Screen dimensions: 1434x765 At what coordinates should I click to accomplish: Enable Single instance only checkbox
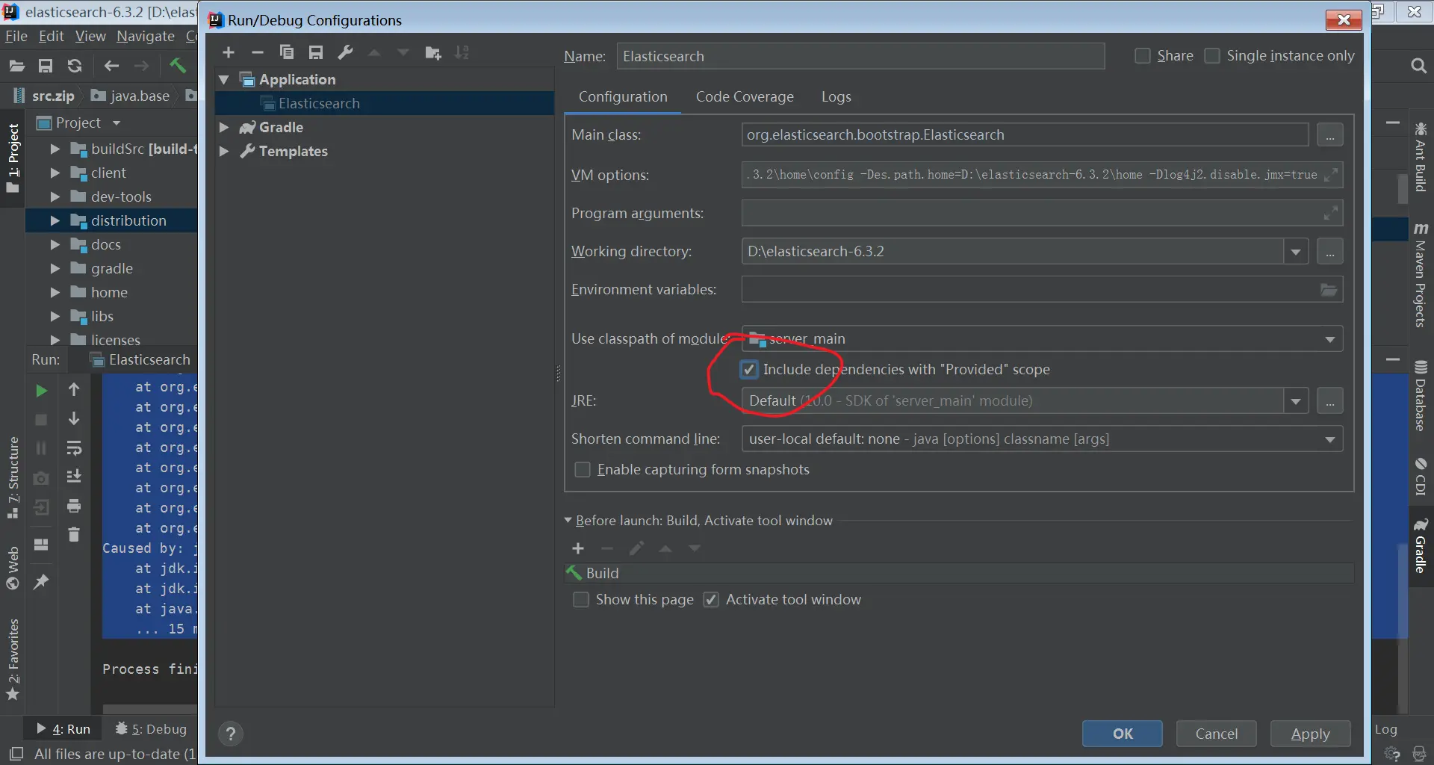[x=1213, y=56]
